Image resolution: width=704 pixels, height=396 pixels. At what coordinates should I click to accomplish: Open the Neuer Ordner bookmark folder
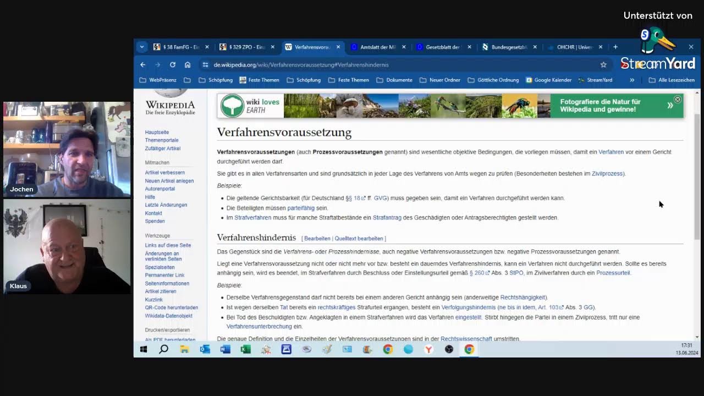point(440,80)
